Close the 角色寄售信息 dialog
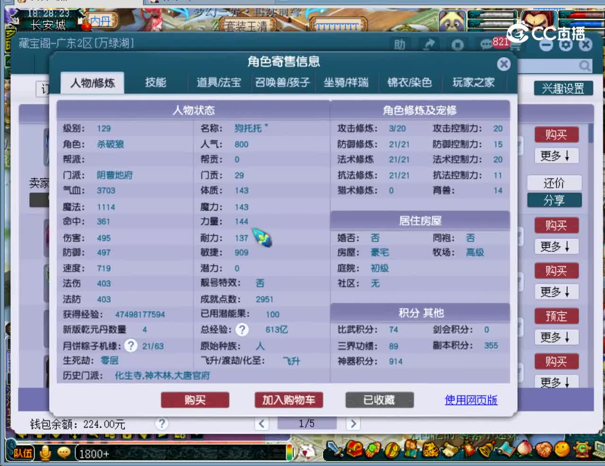The height and width of the screenshot is (466, 605). (504, 64)
